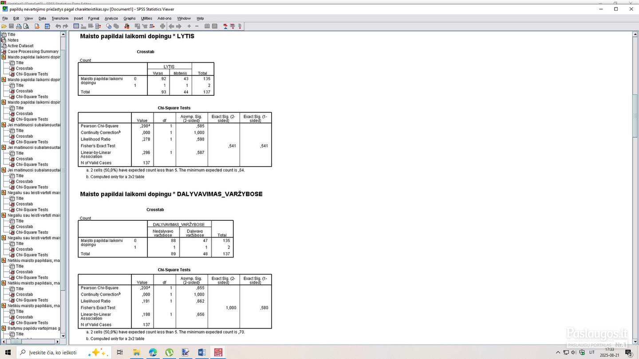
Task: Click the Insert Heading toolbar icon
Action: tap(225, 27)
